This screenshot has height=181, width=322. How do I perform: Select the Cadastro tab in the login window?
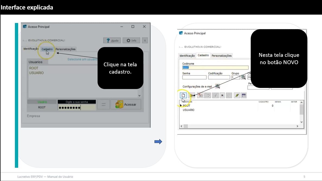pyautogui.click(x=47, y=49)
